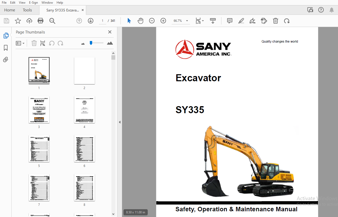Image resolution: width=338 pixels, height=217 pixels.
Task: Select page 7 thumbnail
Action: coord(39,187)
